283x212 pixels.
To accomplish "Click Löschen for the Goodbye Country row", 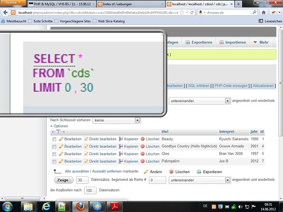I will 150,147.
